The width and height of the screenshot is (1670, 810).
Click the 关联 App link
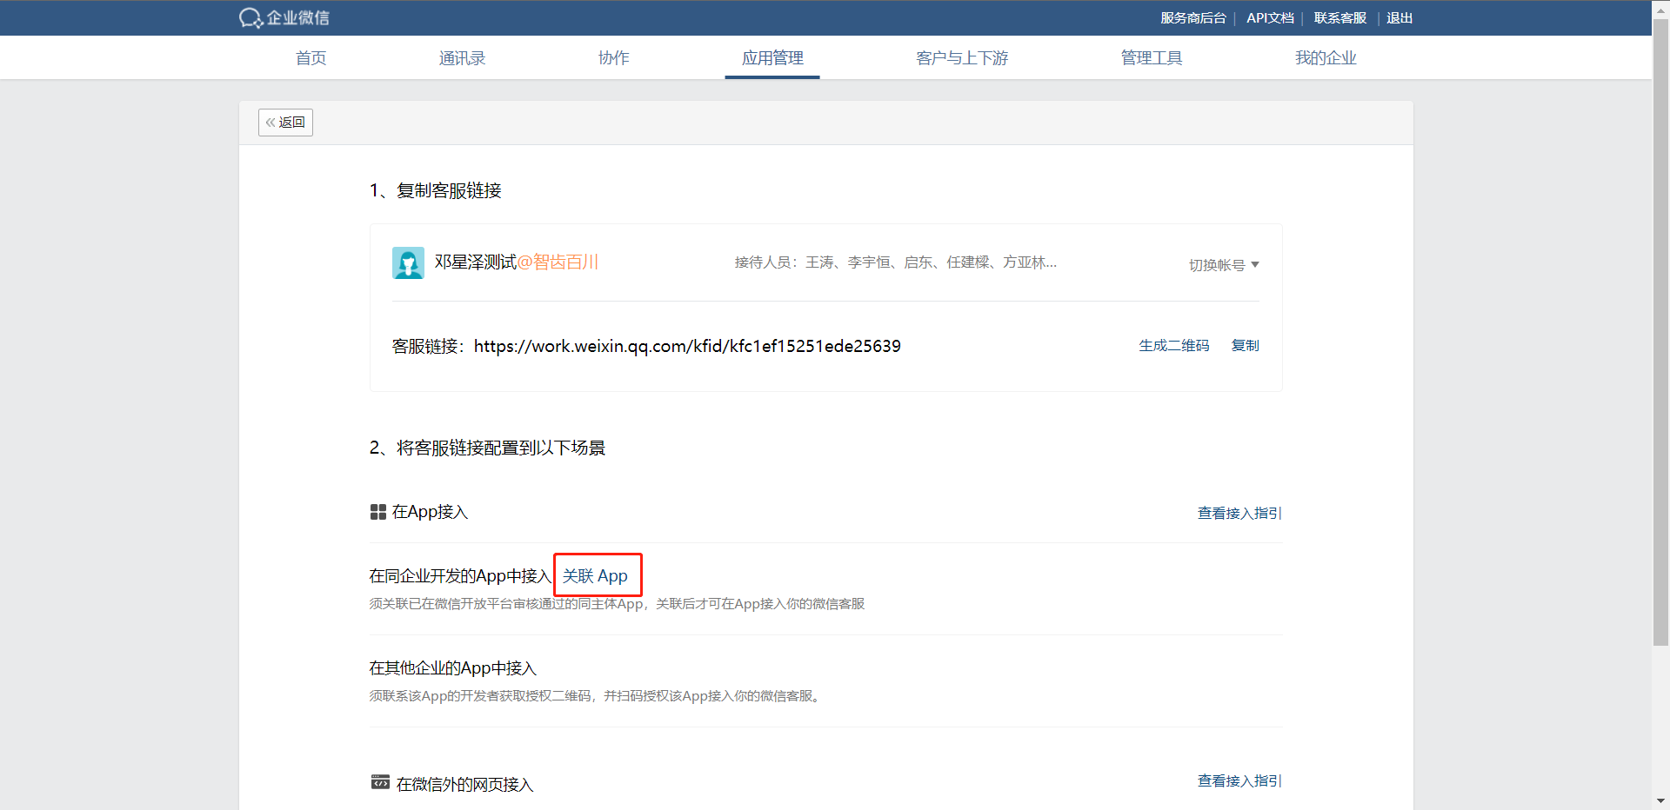pyautogui.click(x=595, y=575)
